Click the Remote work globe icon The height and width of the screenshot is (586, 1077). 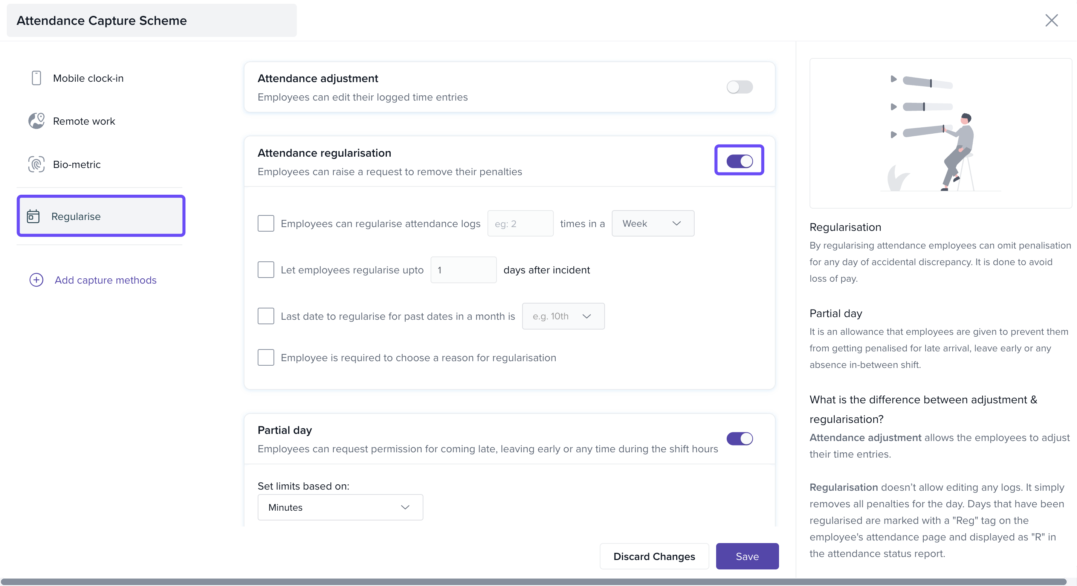pos(37,121)
